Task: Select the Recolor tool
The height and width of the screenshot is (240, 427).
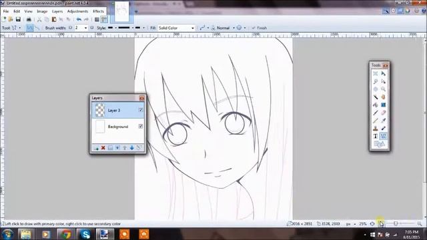Action: (x=383, y=128)
